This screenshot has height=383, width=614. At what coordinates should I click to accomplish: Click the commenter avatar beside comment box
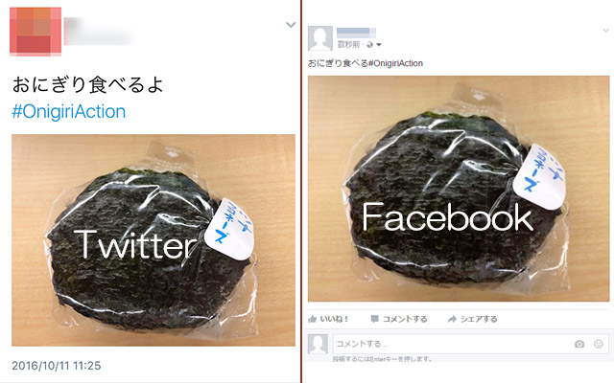318,344
